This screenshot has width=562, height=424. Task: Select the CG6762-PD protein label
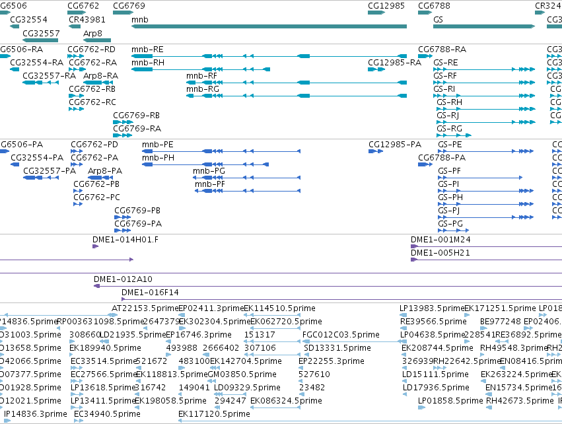pos(94,145)
